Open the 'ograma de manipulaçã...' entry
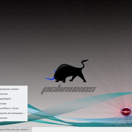 [14, 113]
